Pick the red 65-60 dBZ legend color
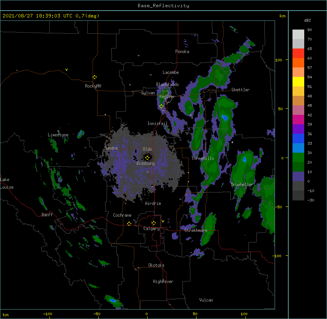327x319 pixels. pos(298,53)
